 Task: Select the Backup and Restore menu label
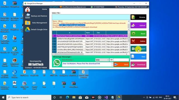pos(39,16)
